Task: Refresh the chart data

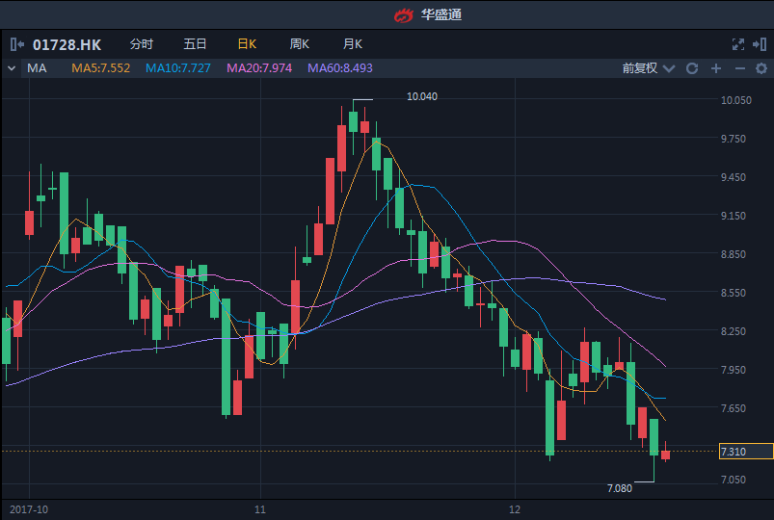Action: [691, 68]
